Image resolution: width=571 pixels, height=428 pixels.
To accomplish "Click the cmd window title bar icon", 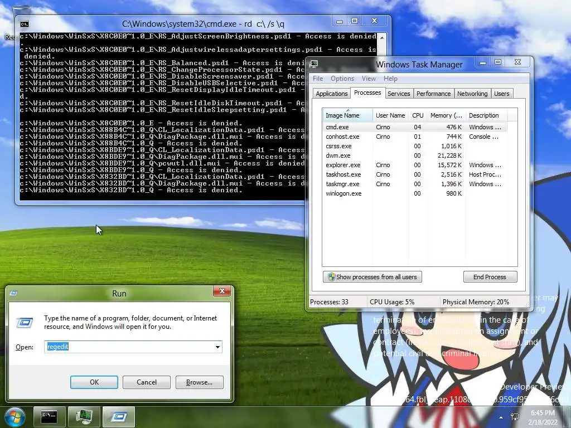I will (24, 24).
